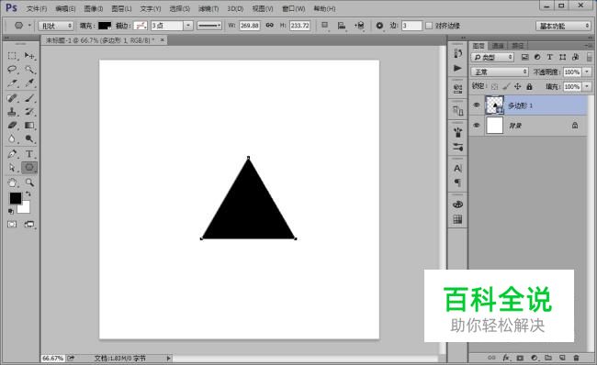The width and height of the screenshot is (597, 365).
Task: Select the Pen tool
Action: click(12, 154)
